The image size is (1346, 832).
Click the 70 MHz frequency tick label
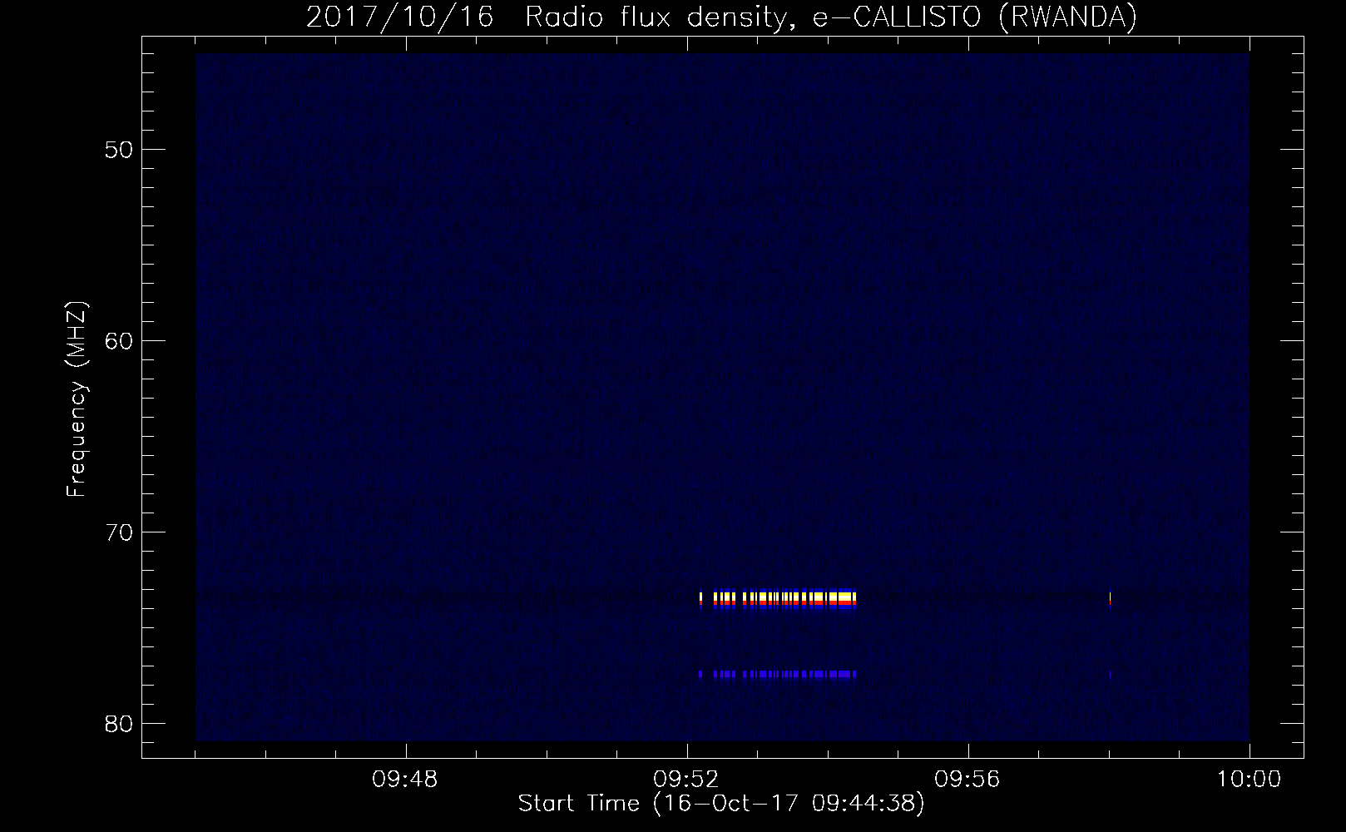click(x=119, y=532)
